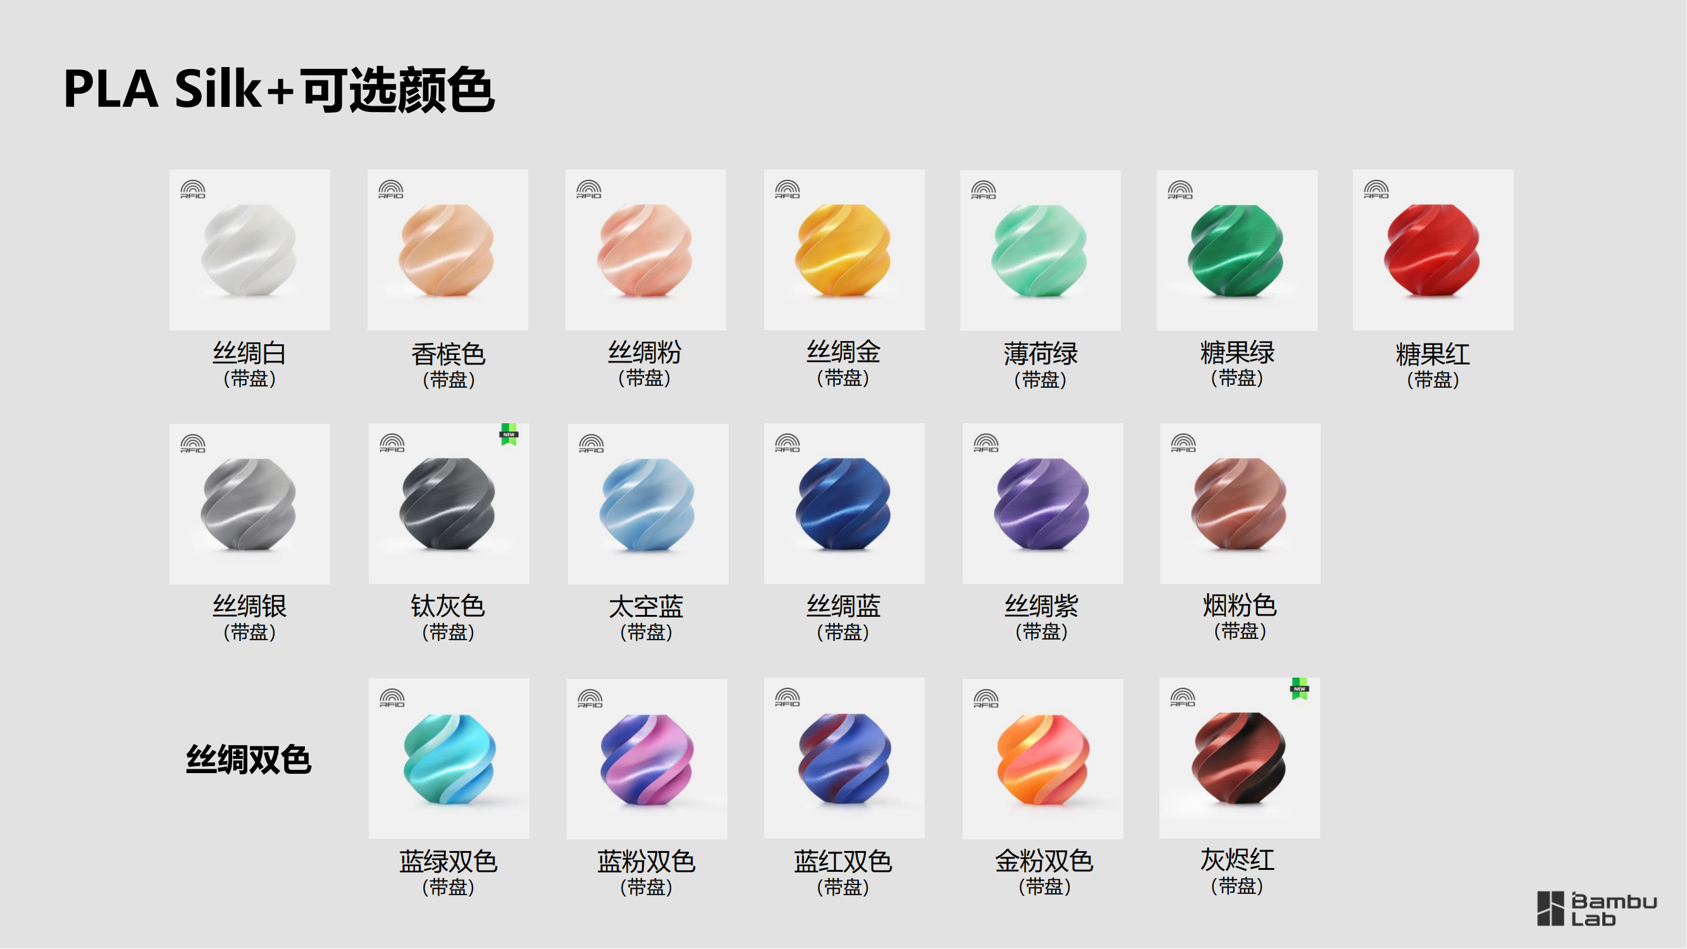Click the RFID icon on 糖果红 tile
The width and height of the screenshot is (1687, 949).
tap(1376, 190)
